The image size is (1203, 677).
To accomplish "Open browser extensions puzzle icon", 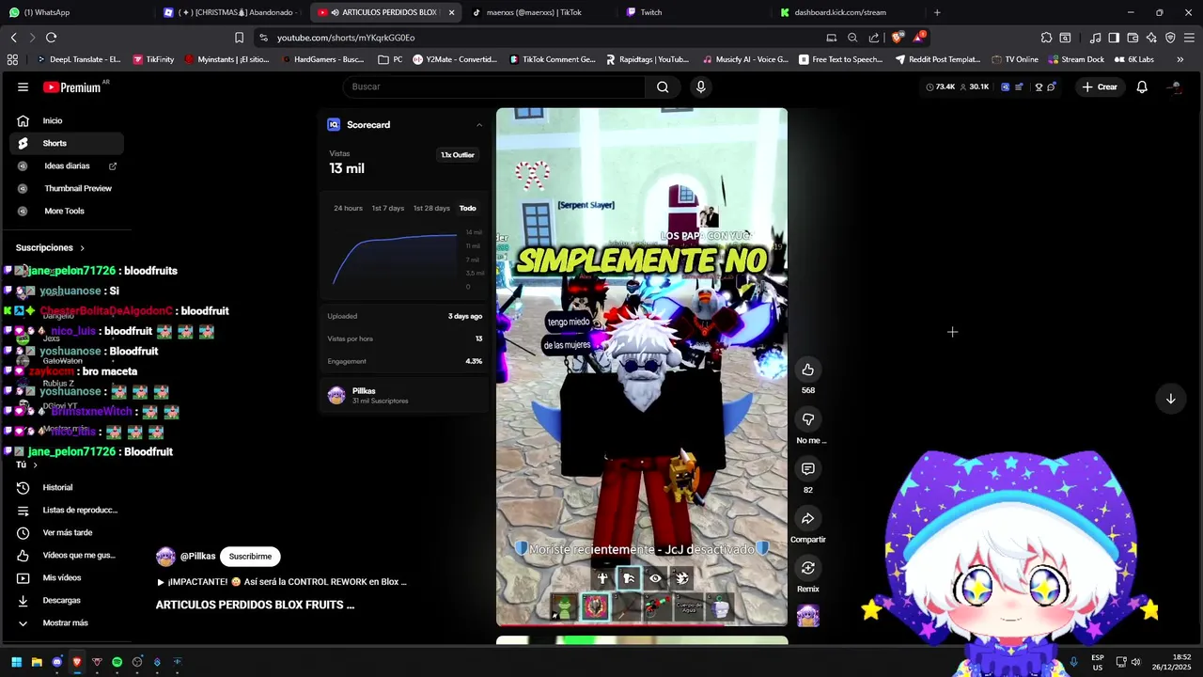I will click(1046, 38).
